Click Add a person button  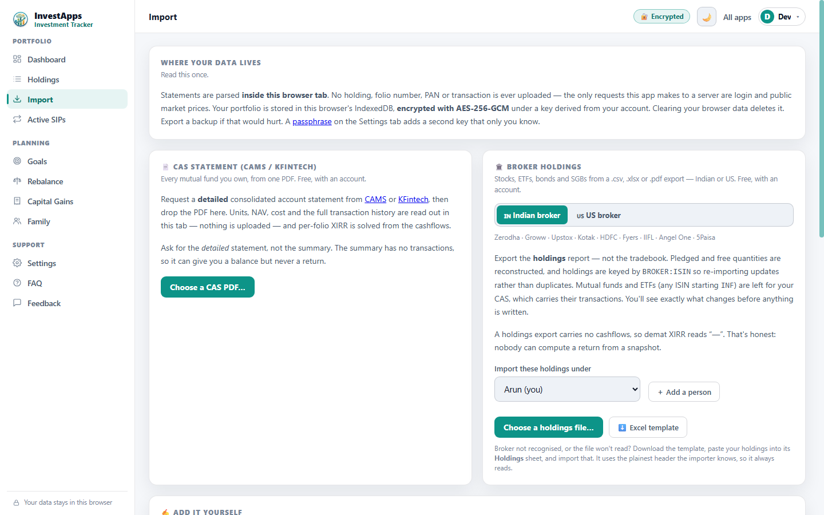(684, 392)
